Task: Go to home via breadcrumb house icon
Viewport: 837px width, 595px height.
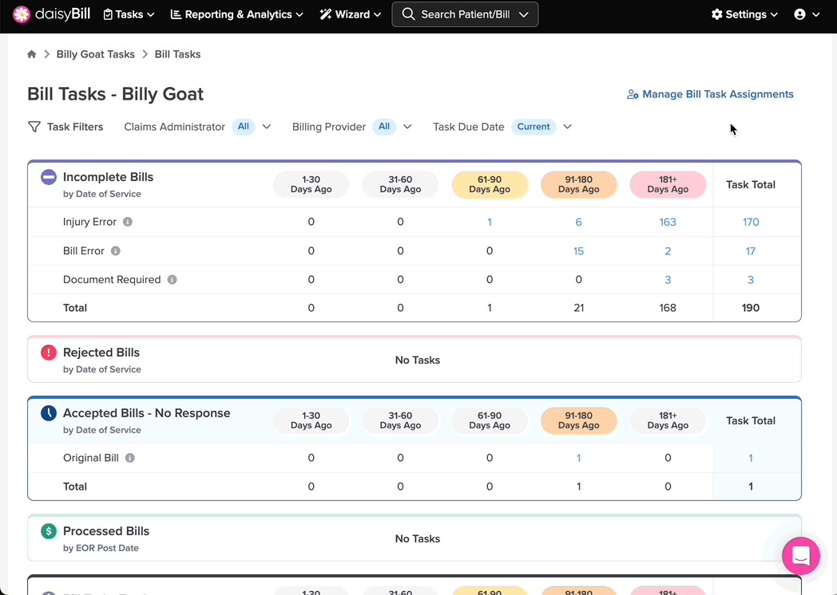Action: (31, 54)
